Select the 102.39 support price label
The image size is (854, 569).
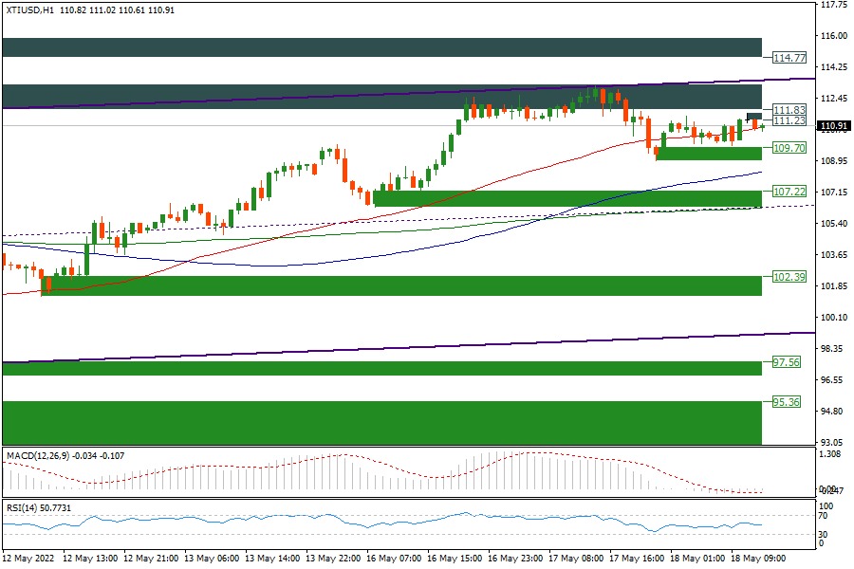(x=789, y=277)
